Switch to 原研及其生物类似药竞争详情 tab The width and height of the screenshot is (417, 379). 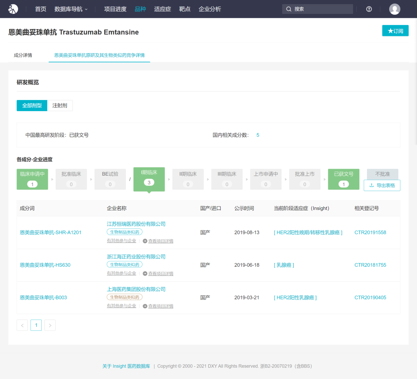[100, 55]
